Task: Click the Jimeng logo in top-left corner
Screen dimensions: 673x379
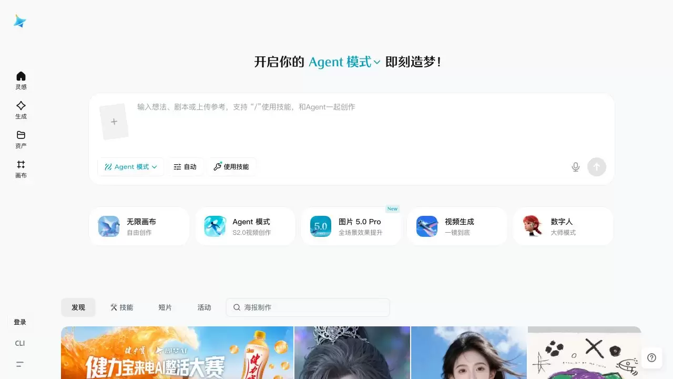Action: point(20,21)
